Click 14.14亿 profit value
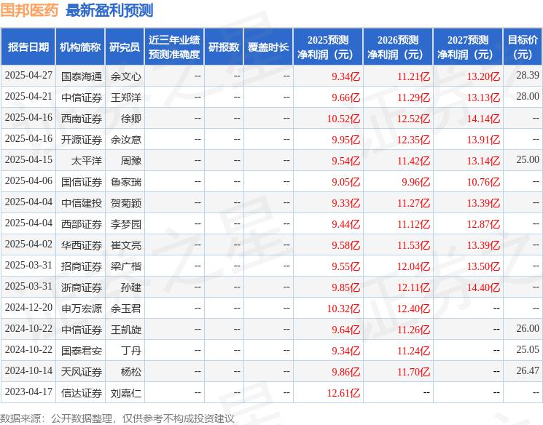This screenshot has height=425, width=543. (x=483, y=119)
